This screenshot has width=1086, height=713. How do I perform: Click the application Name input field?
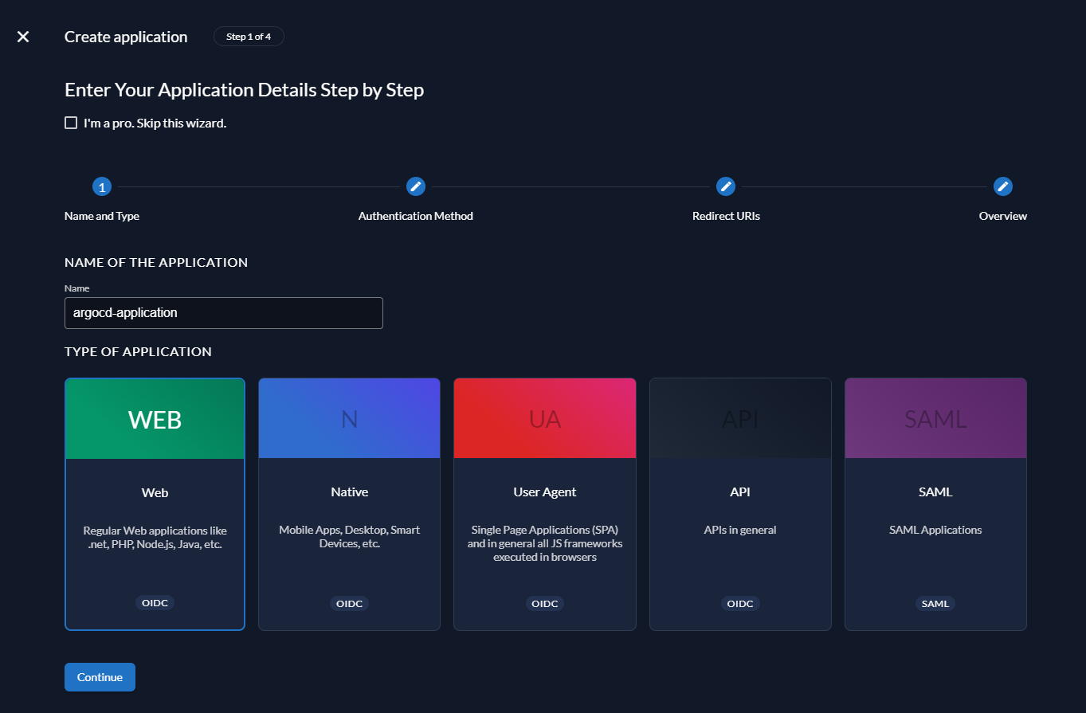[x=223, y=313]
